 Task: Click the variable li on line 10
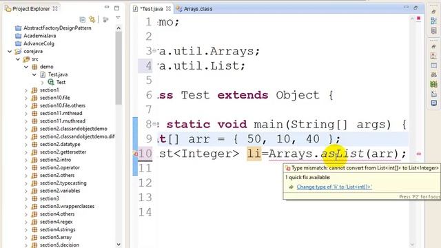pyautogui.click(x=254, y=154)
